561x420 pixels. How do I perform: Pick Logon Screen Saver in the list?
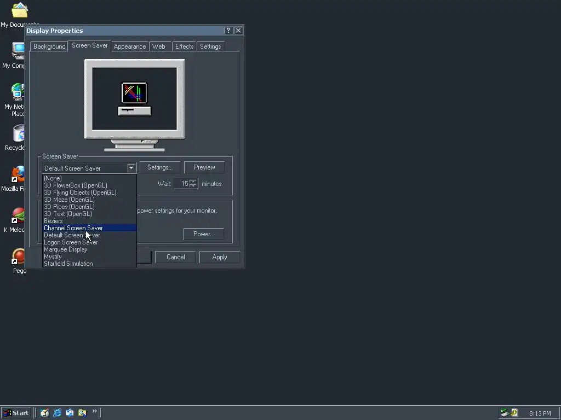coord(89,242)
